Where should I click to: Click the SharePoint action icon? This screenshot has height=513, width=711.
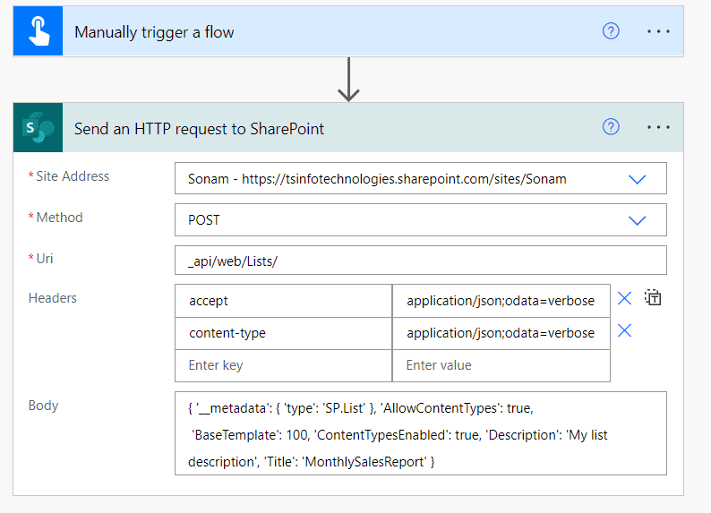(x=39, y=127)
